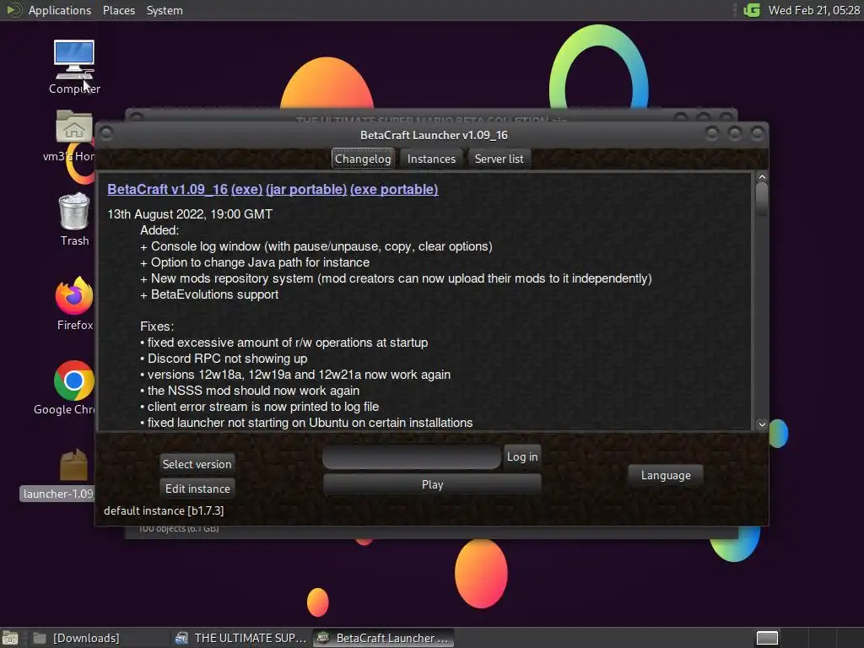The height and width of the screenshot is (648, 864).
Task: Open the Language button
Action: click(666, 475)
